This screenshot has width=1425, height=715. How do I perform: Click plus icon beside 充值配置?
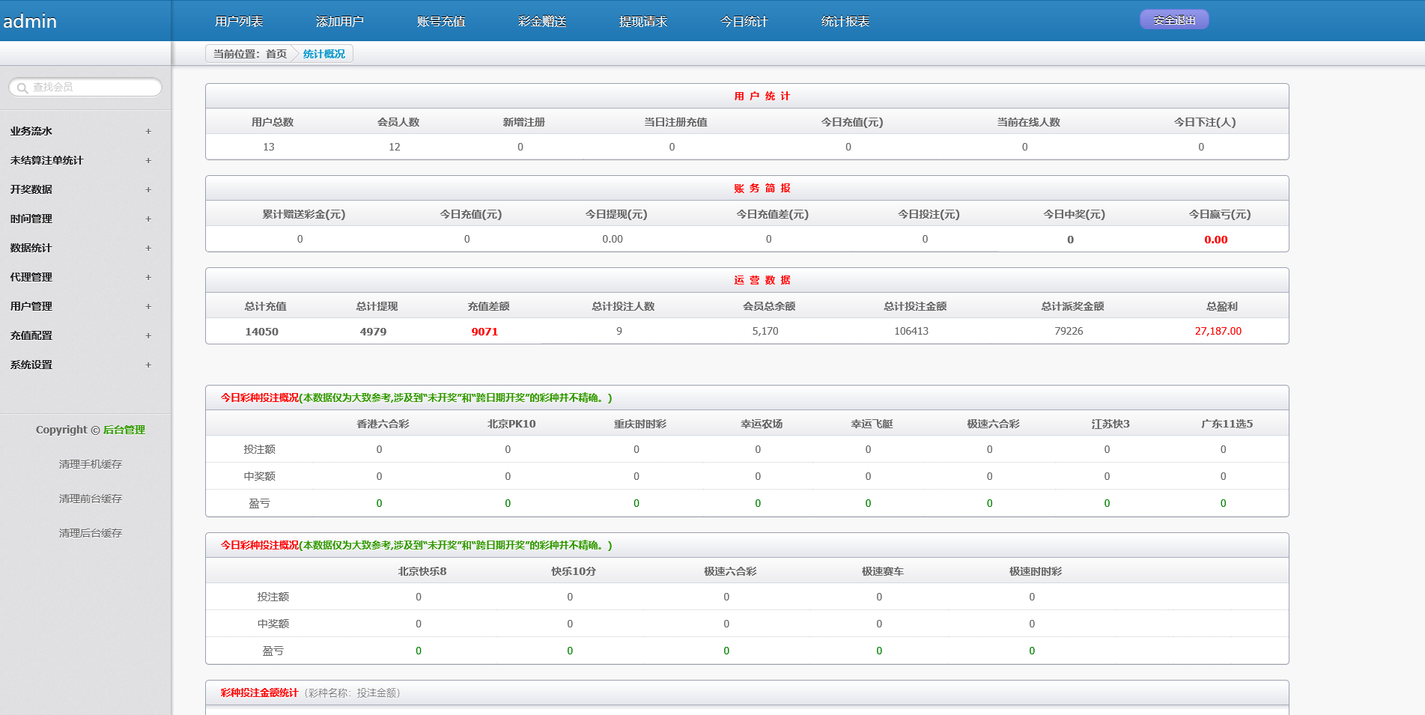coord(148,335)
